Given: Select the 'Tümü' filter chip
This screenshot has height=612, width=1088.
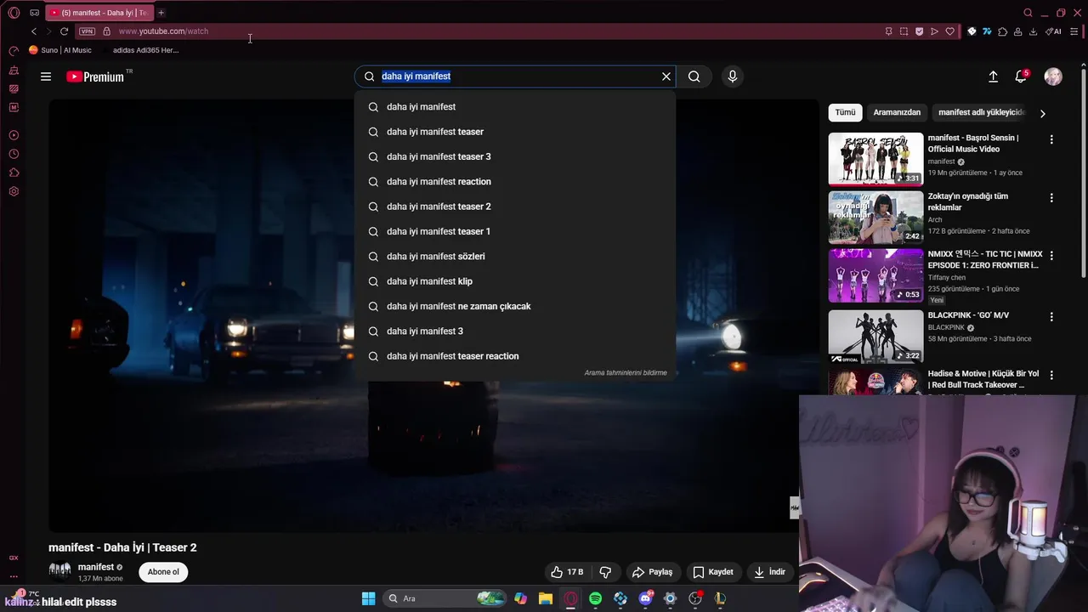Looking at the screenshot, I should click(x=845, y=112).
